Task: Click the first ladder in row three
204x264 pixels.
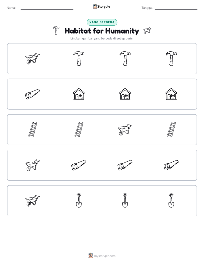Action: [x=33, y=129]
